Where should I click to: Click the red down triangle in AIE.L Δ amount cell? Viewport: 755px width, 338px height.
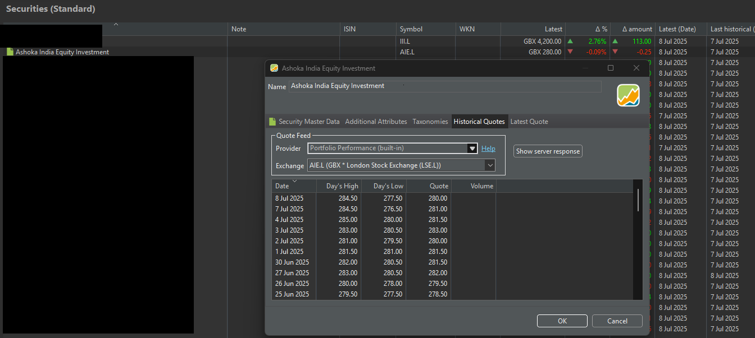click(615, 52)
